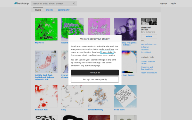The height and width of the screenshot is (120, 192).
Task: Click the Run Run Run title link
Action: coord(41,110)
